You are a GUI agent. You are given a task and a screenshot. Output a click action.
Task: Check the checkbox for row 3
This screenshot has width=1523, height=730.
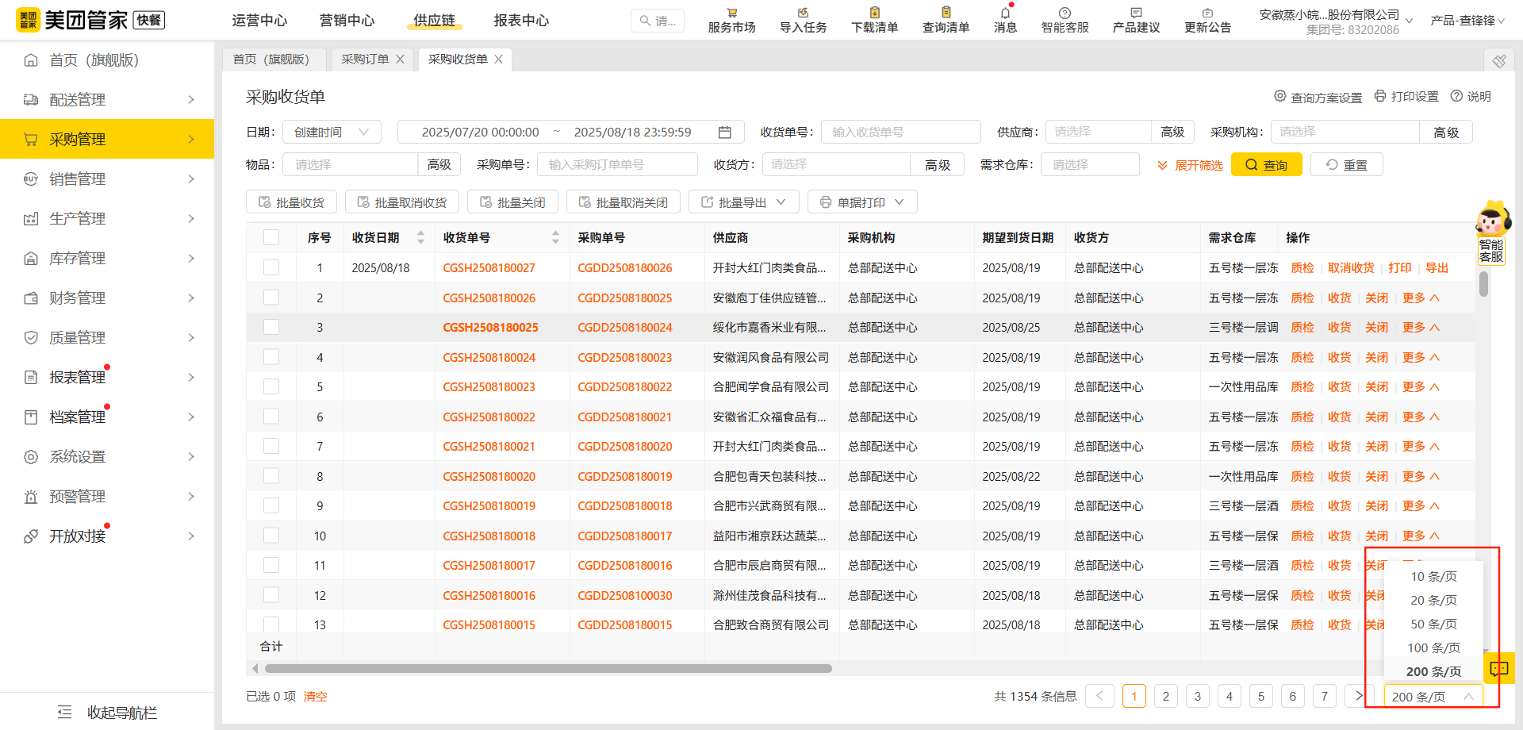[x=271, y=327]
